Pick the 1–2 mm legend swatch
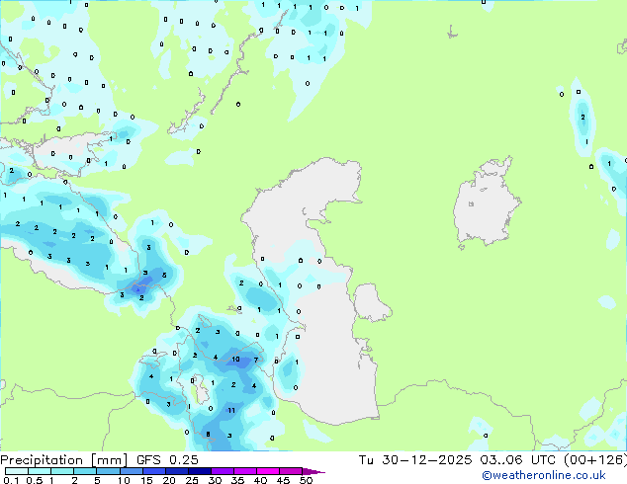This screenshot has width=627, height=484. point(62,471)
